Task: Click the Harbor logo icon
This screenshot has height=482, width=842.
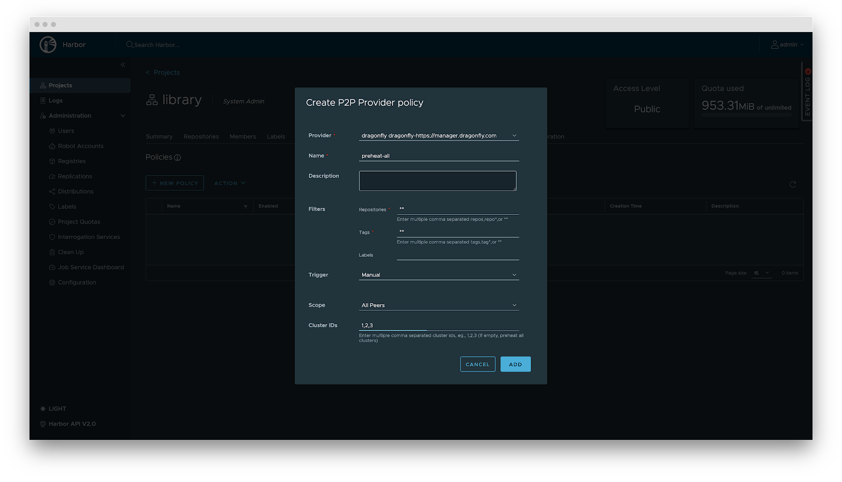Action: [x=48, y=45]
